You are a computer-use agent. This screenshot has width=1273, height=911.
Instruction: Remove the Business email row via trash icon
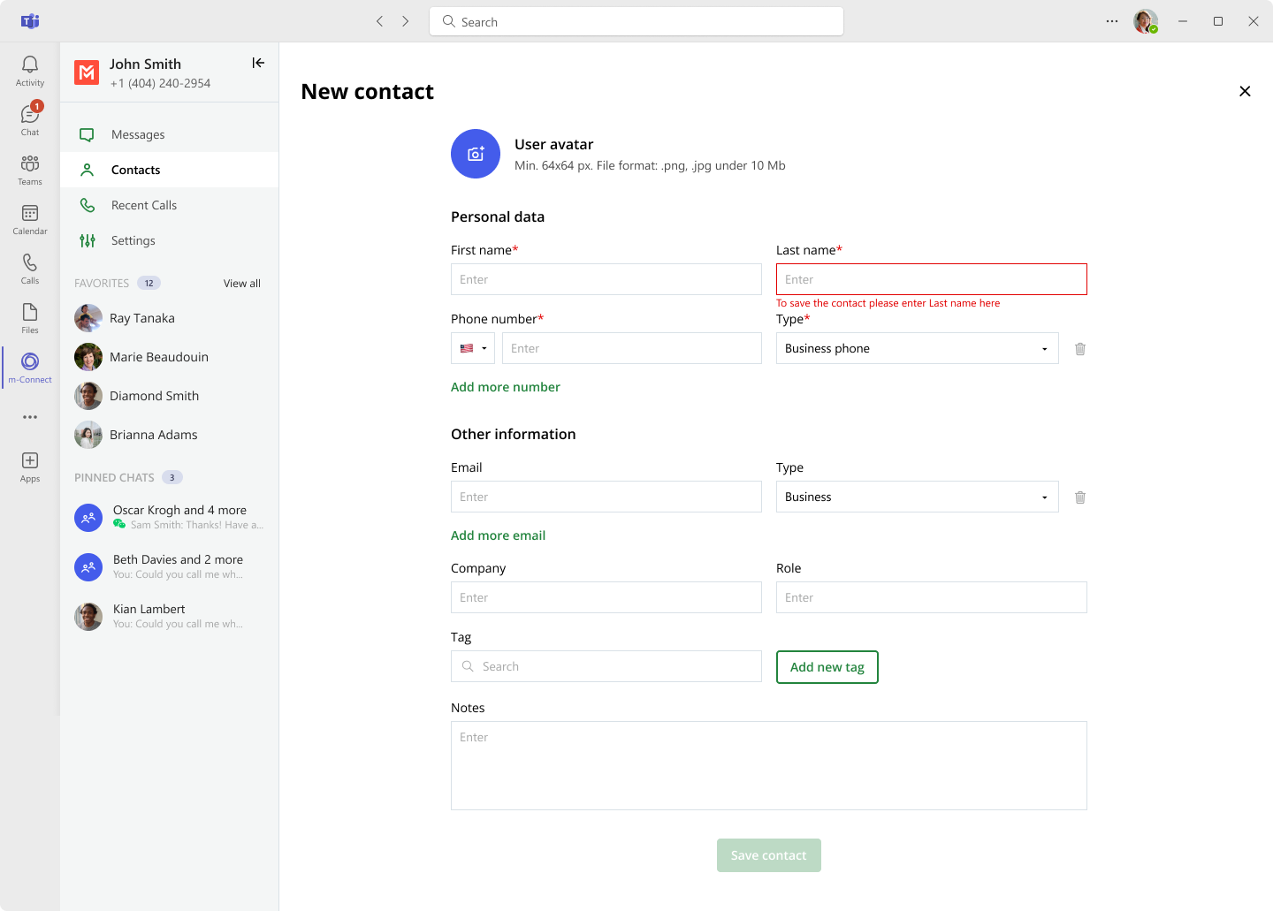1079,497
